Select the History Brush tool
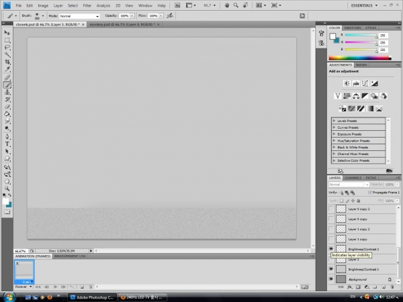This screenshot has width=403, height=302. (7, 99)
